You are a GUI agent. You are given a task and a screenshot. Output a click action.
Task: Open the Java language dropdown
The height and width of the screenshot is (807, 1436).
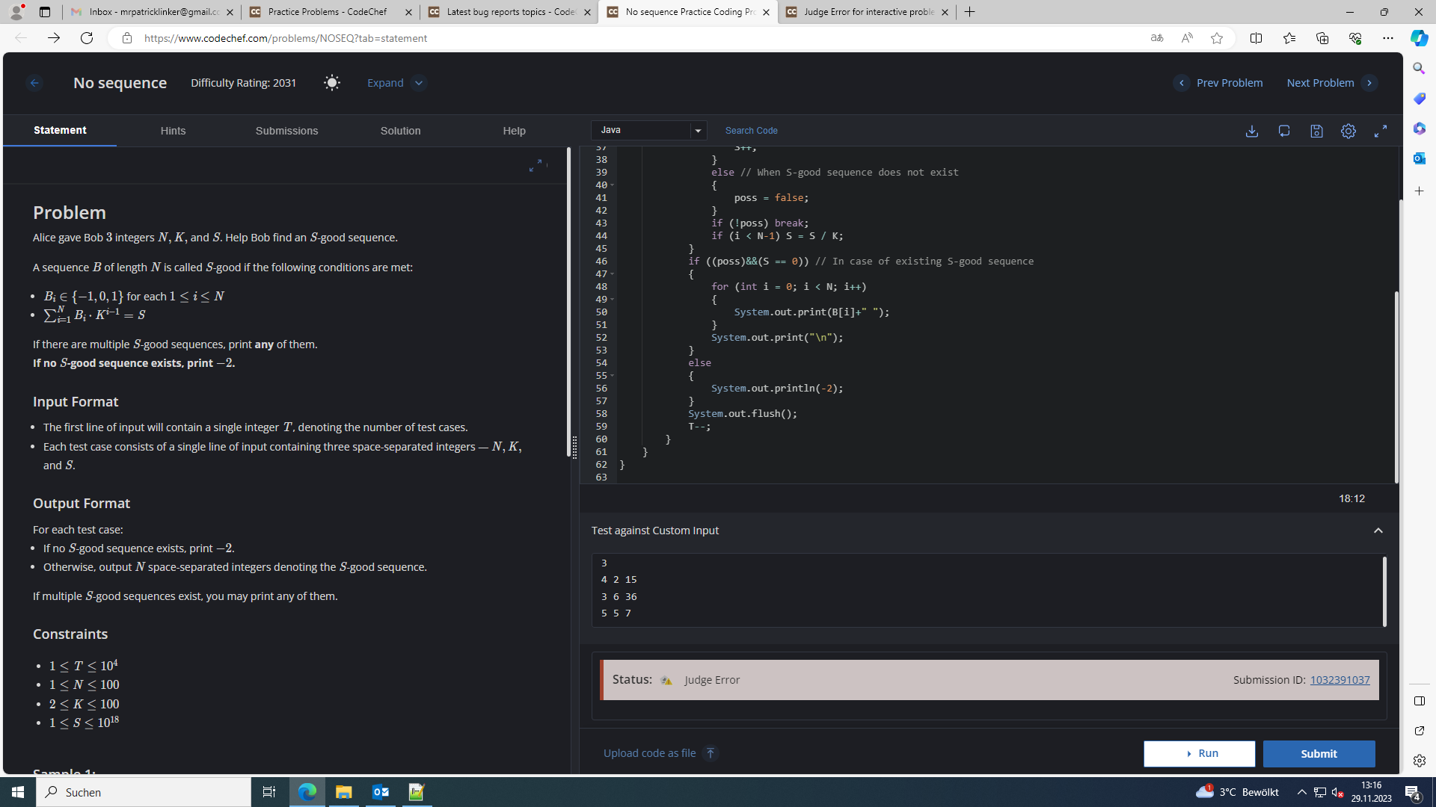648,130
